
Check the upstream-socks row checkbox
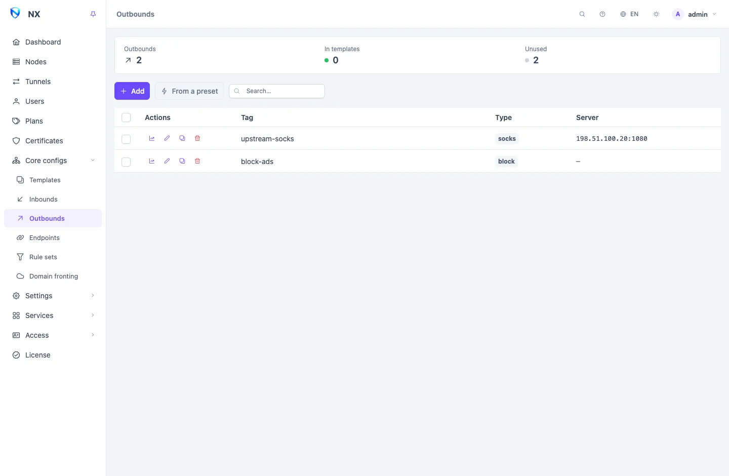pyautogui.click(x=126, y=139)
